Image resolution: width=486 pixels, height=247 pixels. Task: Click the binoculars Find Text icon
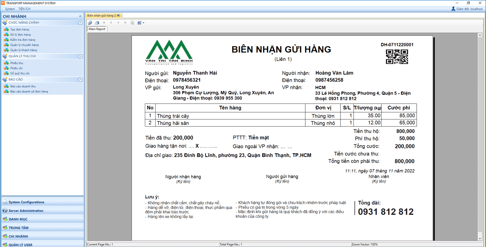tap(139, 23)
